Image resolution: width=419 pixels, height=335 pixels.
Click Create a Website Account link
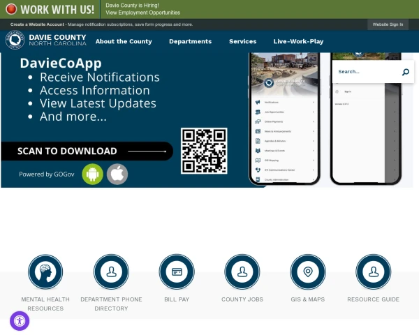point(37,24)
